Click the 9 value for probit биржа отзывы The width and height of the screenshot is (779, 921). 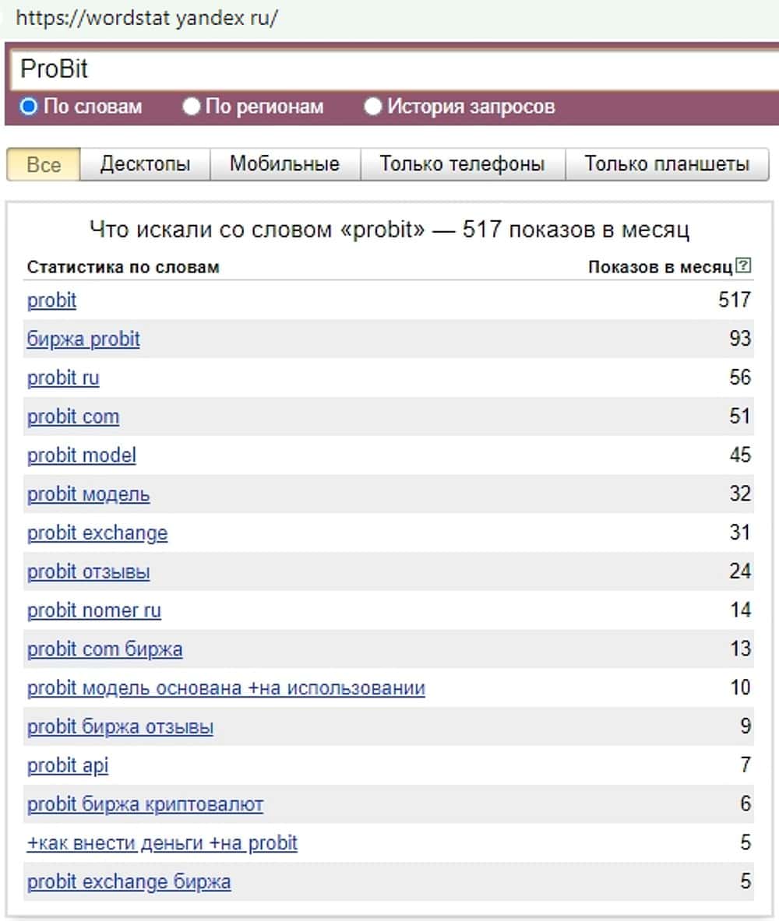[x=746, y=726]
